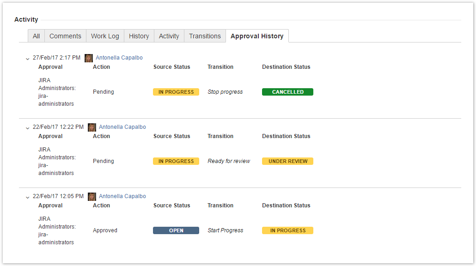Click the UNDER REVIEW status badge
Image resolution: width=476 pixels, height=266 pixels.
(287, 161)
